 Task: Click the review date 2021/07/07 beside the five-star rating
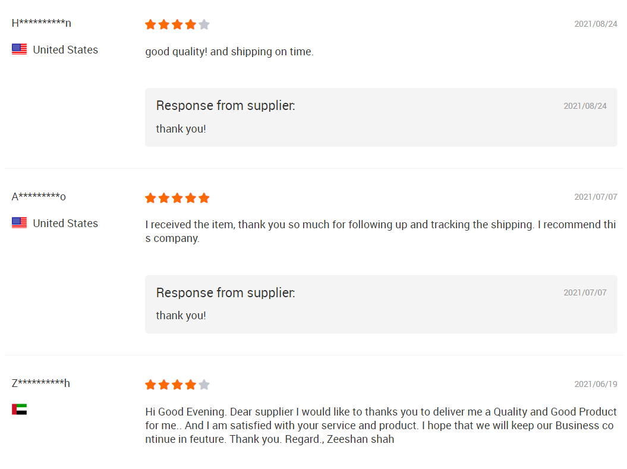tap(596, 197)
